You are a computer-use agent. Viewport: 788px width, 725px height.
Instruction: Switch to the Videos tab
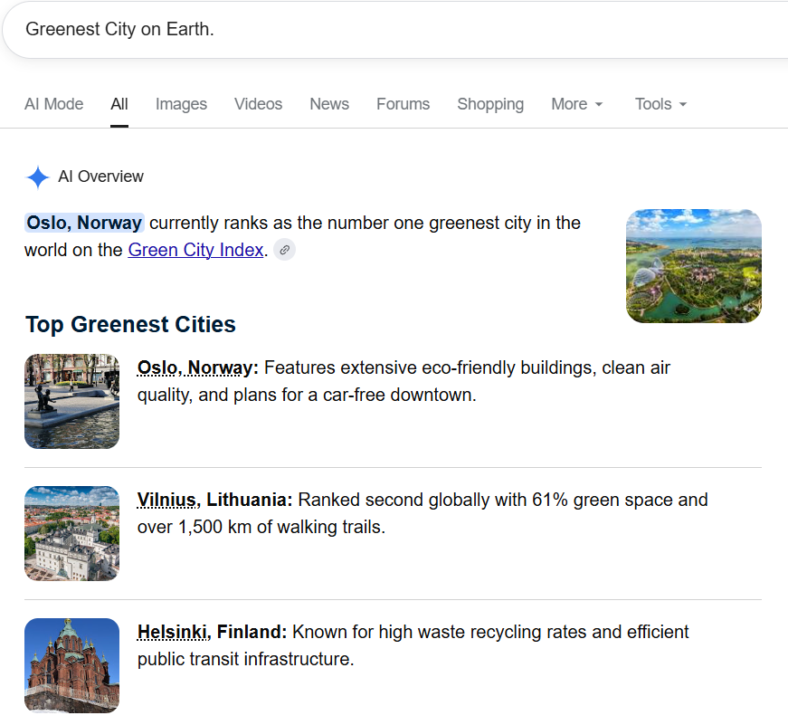(x=259, y=104)
